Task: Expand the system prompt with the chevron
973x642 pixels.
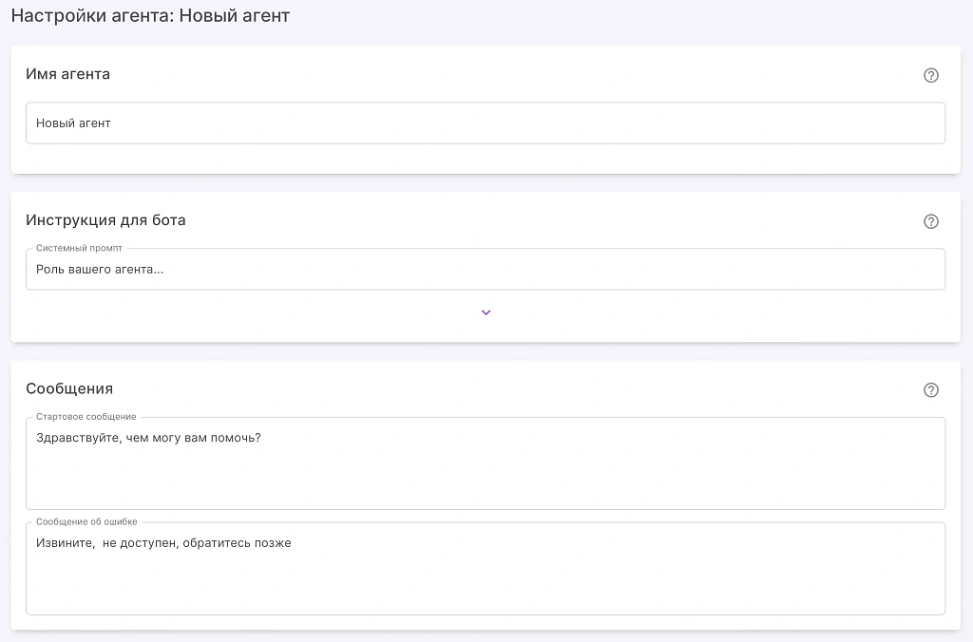Action: pos(486,312)
